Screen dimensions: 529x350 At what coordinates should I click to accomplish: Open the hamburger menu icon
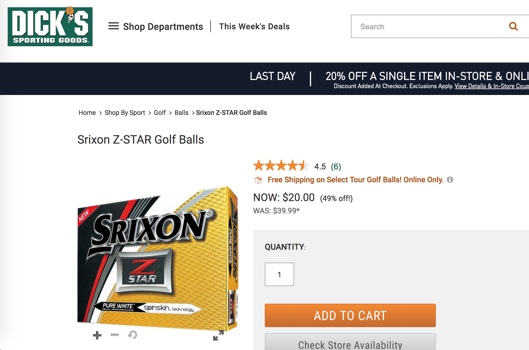click(x=114, y=26)
